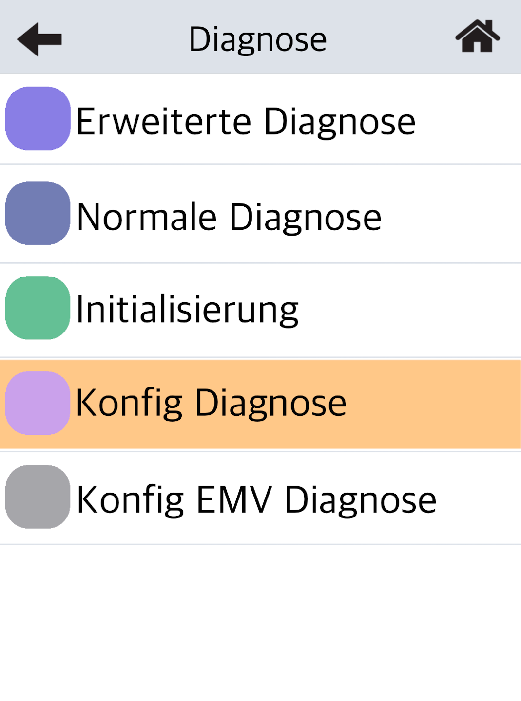Click the slate-blue Normale Diagnose icon
521x701 pixels.
[38, 213]
